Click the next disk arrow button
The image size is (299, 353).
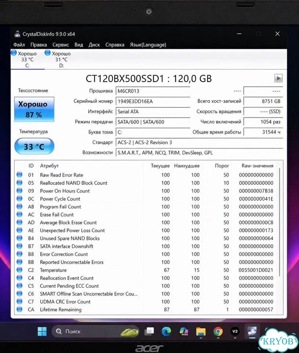(x=278, y=78)
